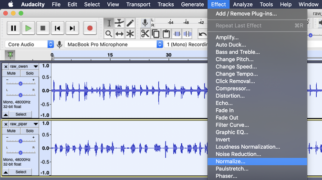Adjust the raw_owen gain slider
The width and height of the screenshot is (322, 180).
click(21, 84)
